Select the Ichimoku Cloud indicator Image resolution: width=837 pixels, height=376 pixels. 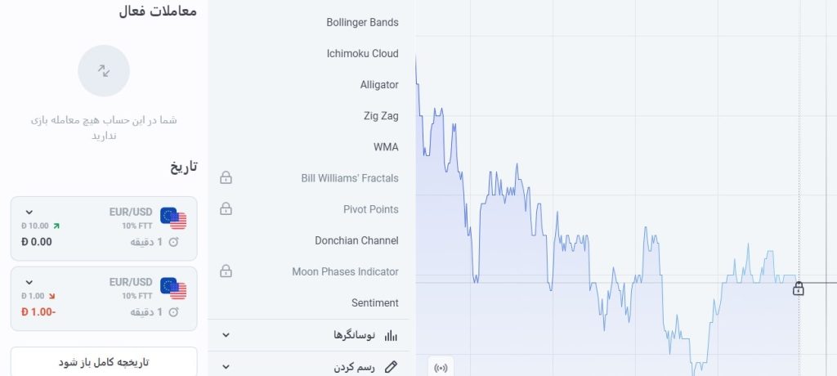click(x=362, y=53)
